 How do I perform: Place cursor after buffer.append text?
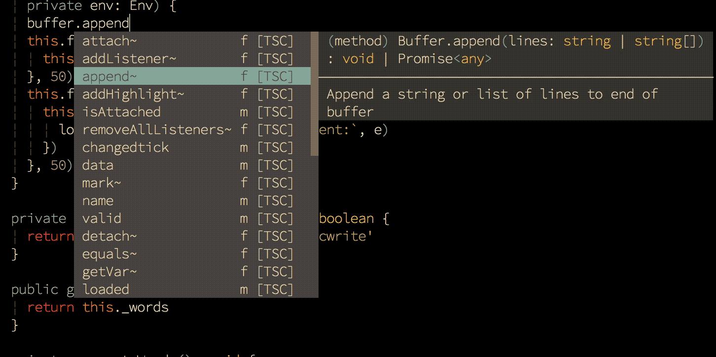(129, 23)
